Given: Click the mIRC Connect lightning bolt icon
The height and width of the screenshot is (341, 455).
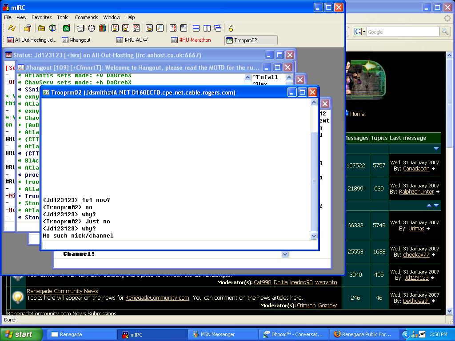Looking at the screenshot, I should (12, 28).
